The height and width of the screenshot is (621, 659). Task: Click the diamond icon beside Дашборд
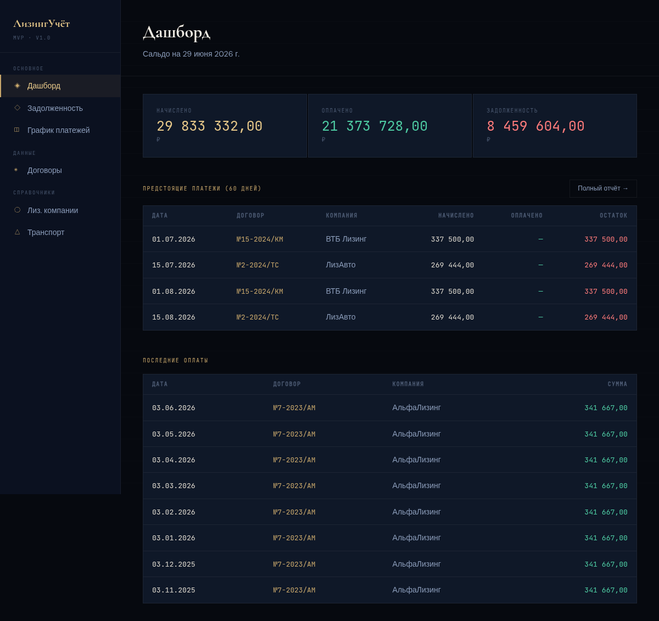[17, 86]
